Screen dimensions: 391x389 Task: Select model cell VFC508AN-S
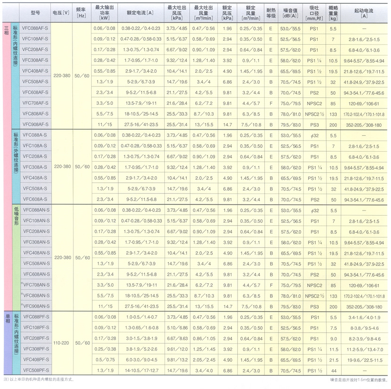37,264
